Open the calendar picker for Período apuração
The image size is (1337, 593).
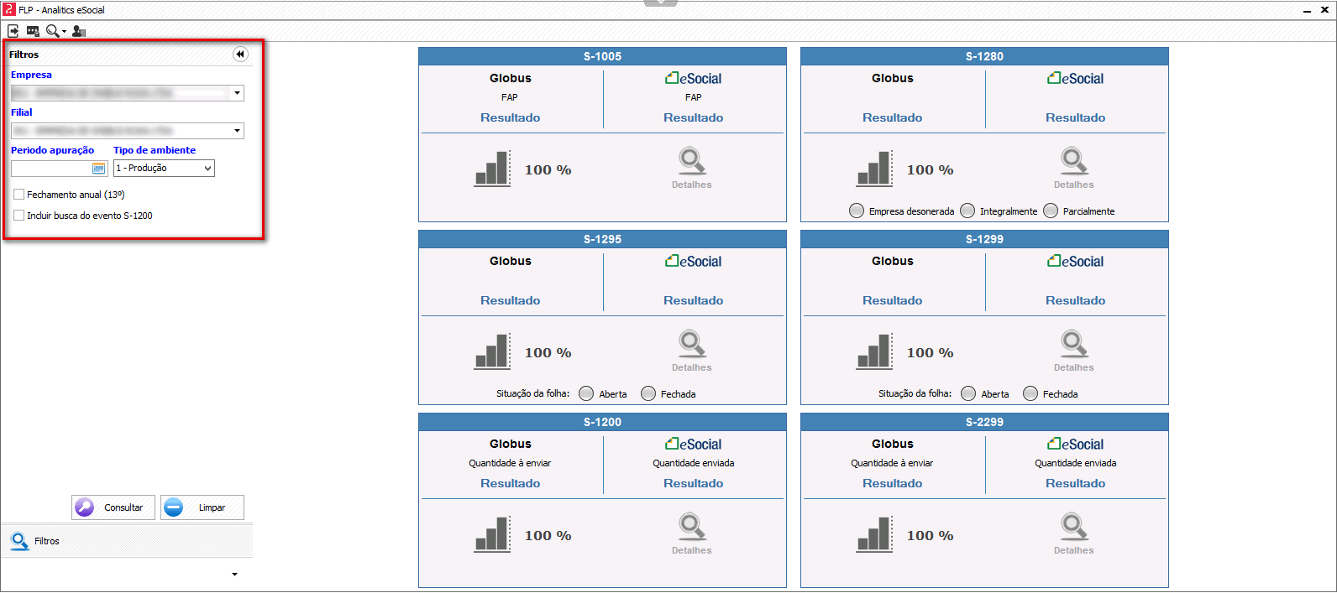coord(99,168)
